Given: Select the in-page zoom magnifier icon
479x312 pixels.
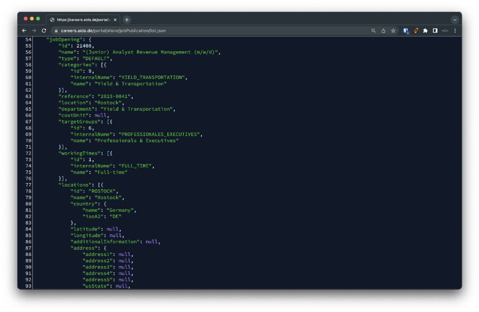Looking at the screenshot, I should tap(373, 30).
